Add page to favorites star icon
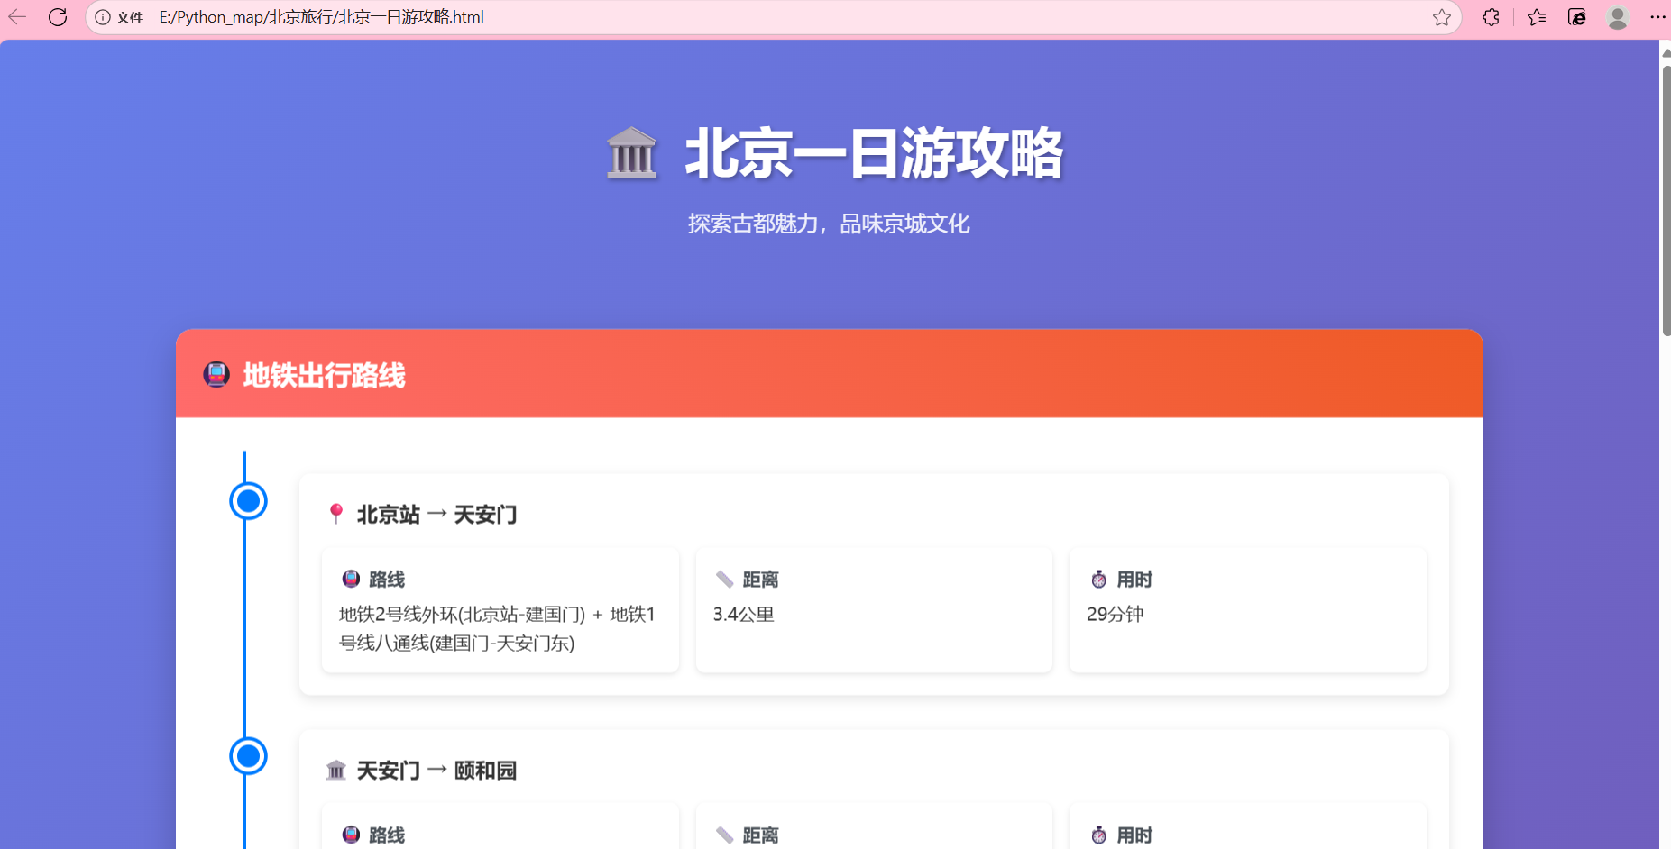This screenshot has width=1671, height=849. [x=1442, y=17]
